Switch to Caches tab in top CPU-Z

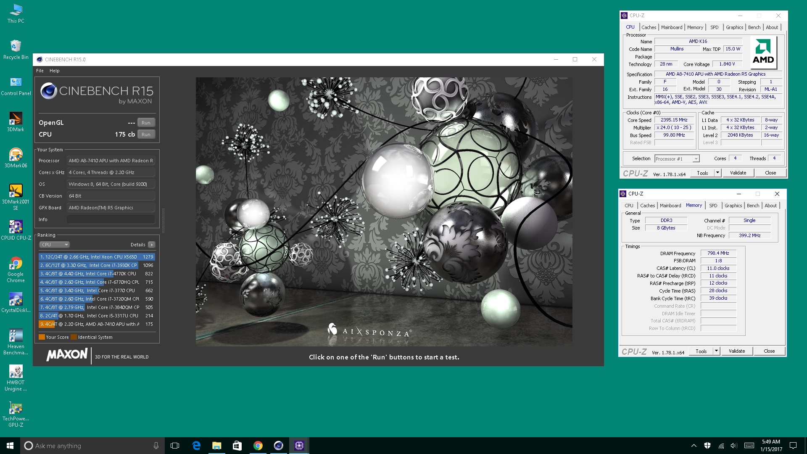pyautogui.click(x=649, y=27)
